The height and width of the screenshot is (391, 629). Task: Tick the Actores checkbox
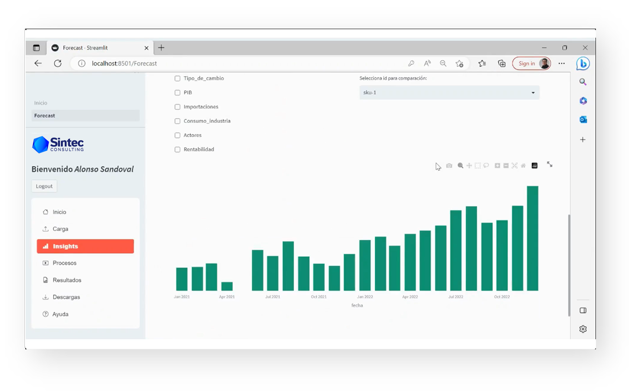coord(177,136)
